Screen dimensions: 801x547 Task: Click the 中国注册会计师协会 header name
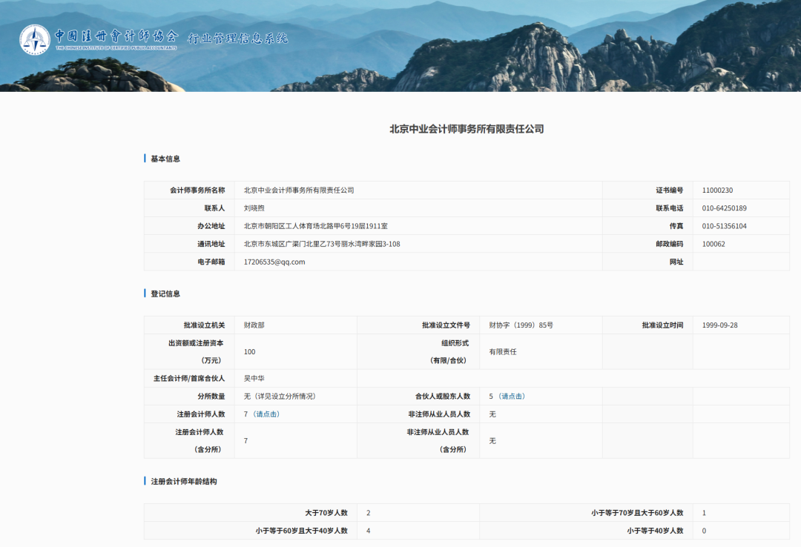coord(116,36)
